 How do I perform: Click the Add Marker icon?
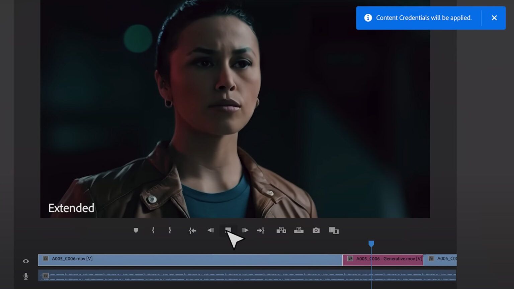pos(136,230)
